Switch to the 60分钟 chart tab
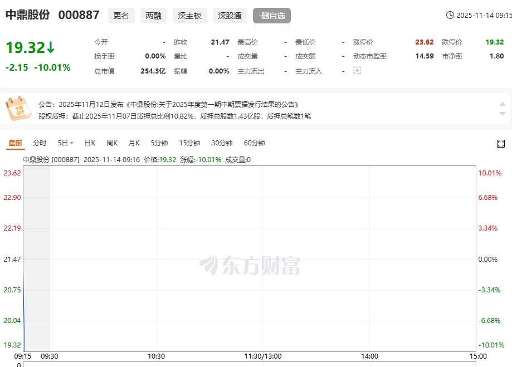This screenshot has width=512, height=367. click(x=254, y=143)
